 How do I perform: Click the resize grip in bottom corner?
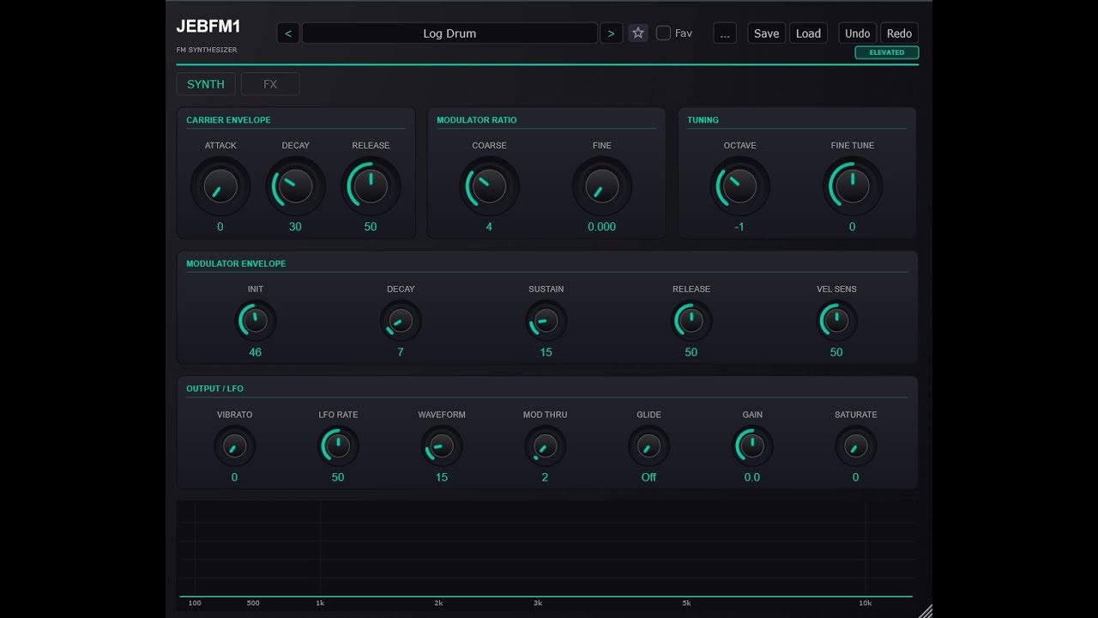[926, 611]
